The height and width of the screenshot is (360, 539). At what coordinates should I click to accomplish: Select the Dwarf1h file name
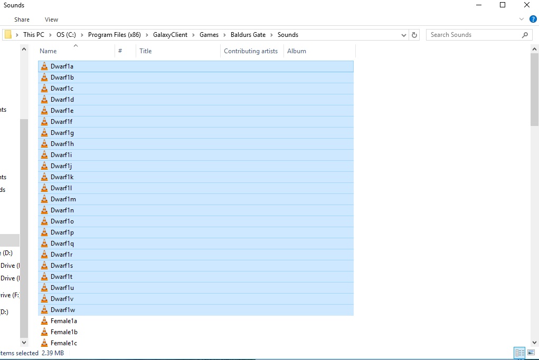62,144
